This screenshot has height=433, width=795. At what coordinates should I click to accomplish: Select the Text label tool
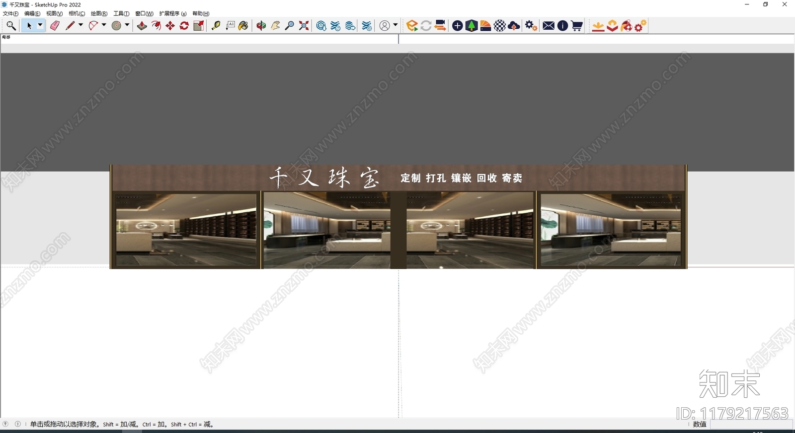tap(230, 26)
